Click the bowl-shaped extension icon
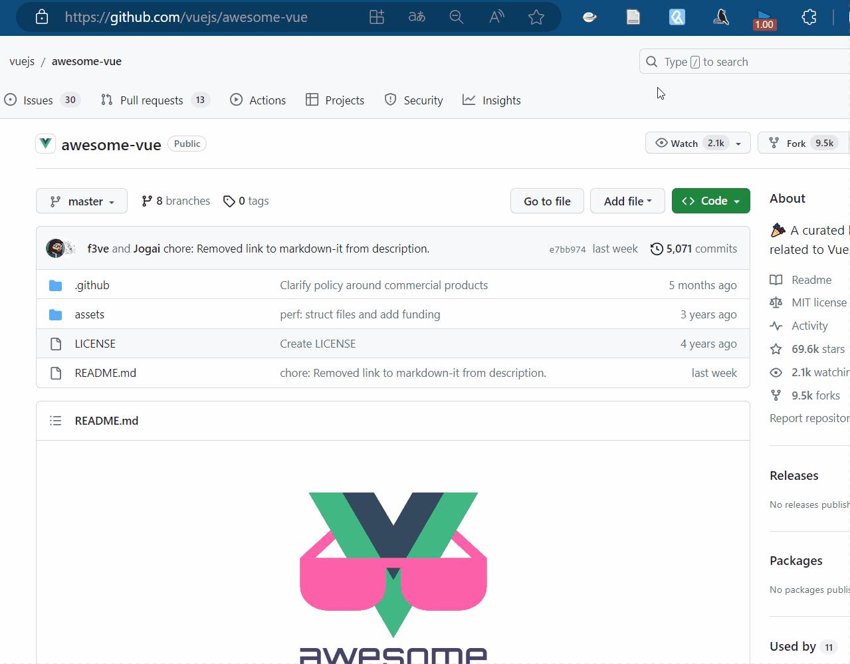Screen dimensions: 850x664 tap(589, 17)
